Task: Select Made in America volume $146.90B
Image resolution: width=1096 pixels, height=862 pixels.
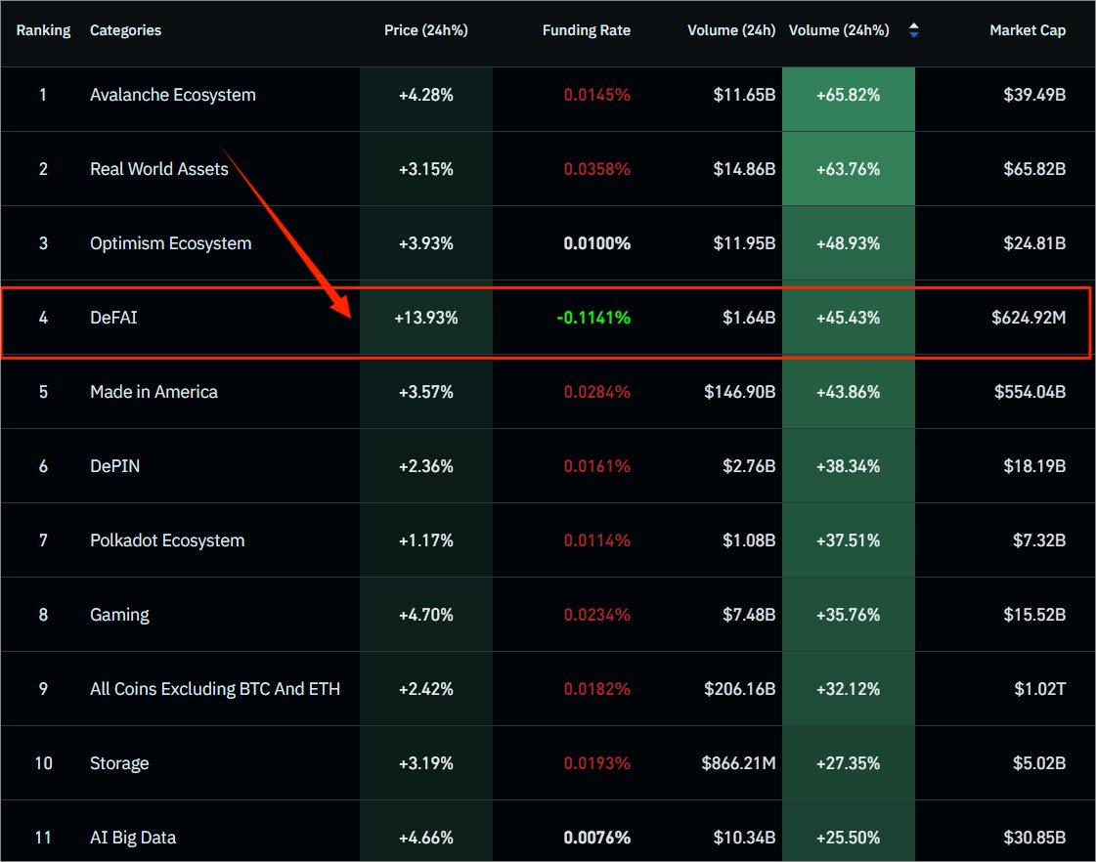Action: tap(739, 392)
